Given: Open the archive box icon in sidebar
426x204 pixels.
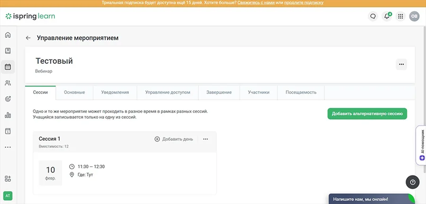Looking at the screenshot, I should (x=8, y=131).
